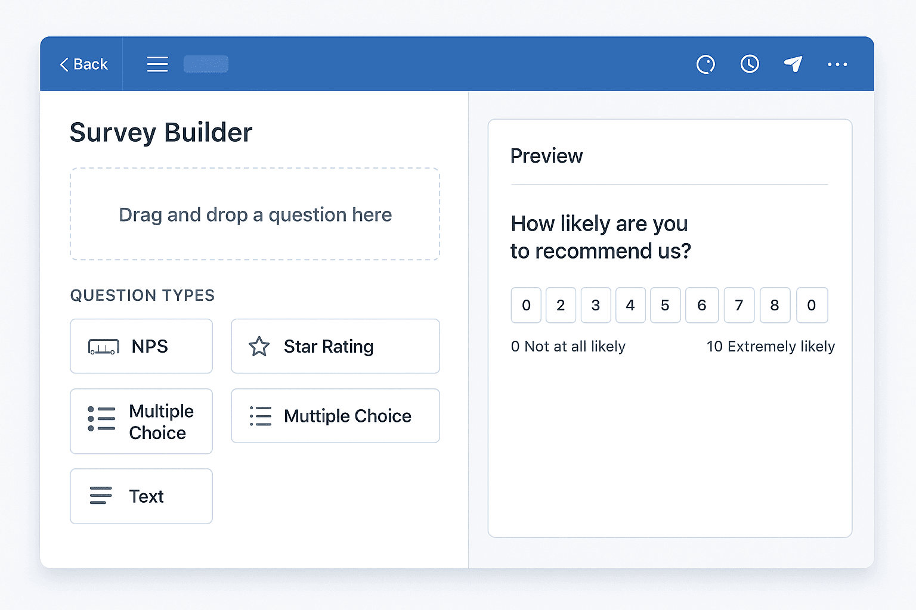Select the Text question type
The height and width of the screenshot is (610, 916).
[141, 496]
